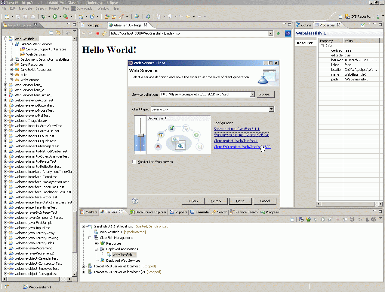
Task: Click the Search flashlight icon in main toolbar
Action: [x=122, y=17]
